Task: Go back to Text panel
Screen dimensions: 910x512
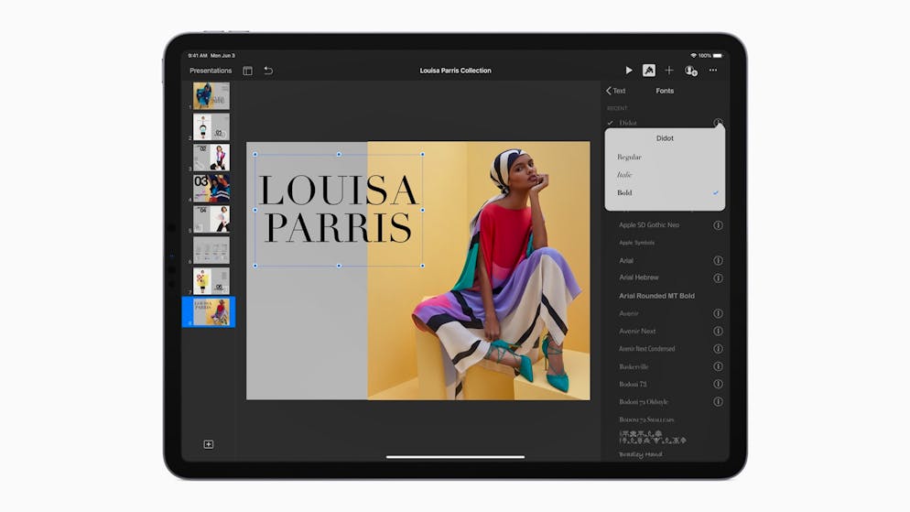Action: [616, 91]
